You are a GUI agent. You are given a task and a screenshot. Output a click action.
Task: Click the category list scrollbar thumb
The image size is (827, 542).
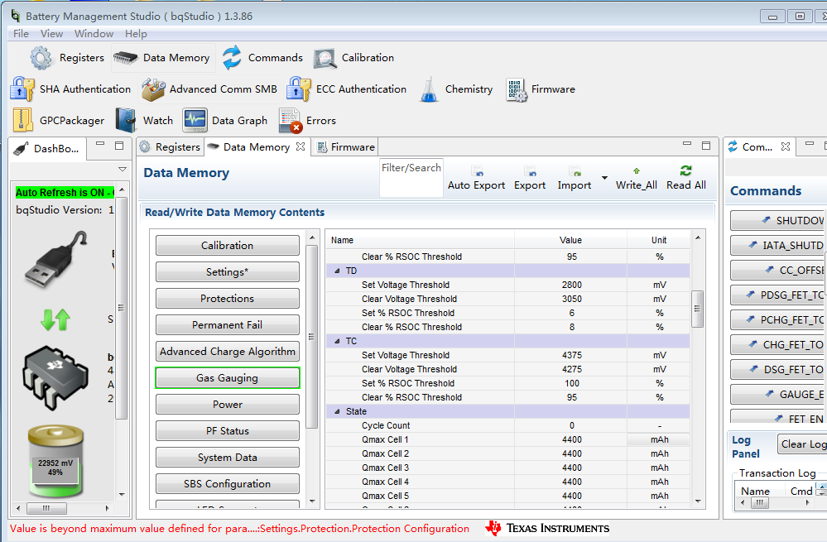point(312,337)
